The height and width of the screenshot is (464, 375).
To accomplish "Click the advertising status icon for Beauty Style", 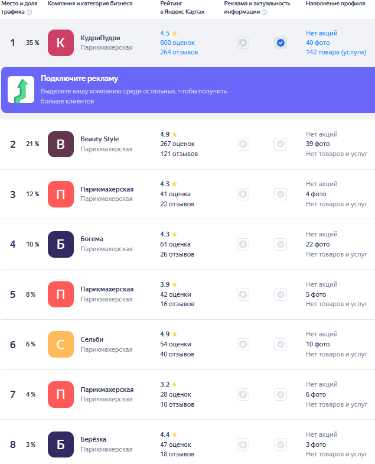I will pos(243,144).
